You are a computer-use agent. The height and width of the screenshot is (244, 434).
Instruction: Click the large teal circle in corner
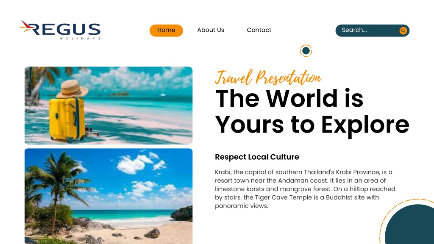point(410,225)
